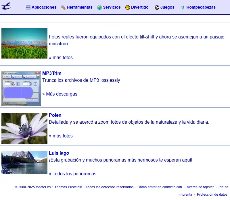Image resolution: width=230 pixels, height=200 pixels.
Task: Open the Juegos menu
Action: (x=167, y=7)
